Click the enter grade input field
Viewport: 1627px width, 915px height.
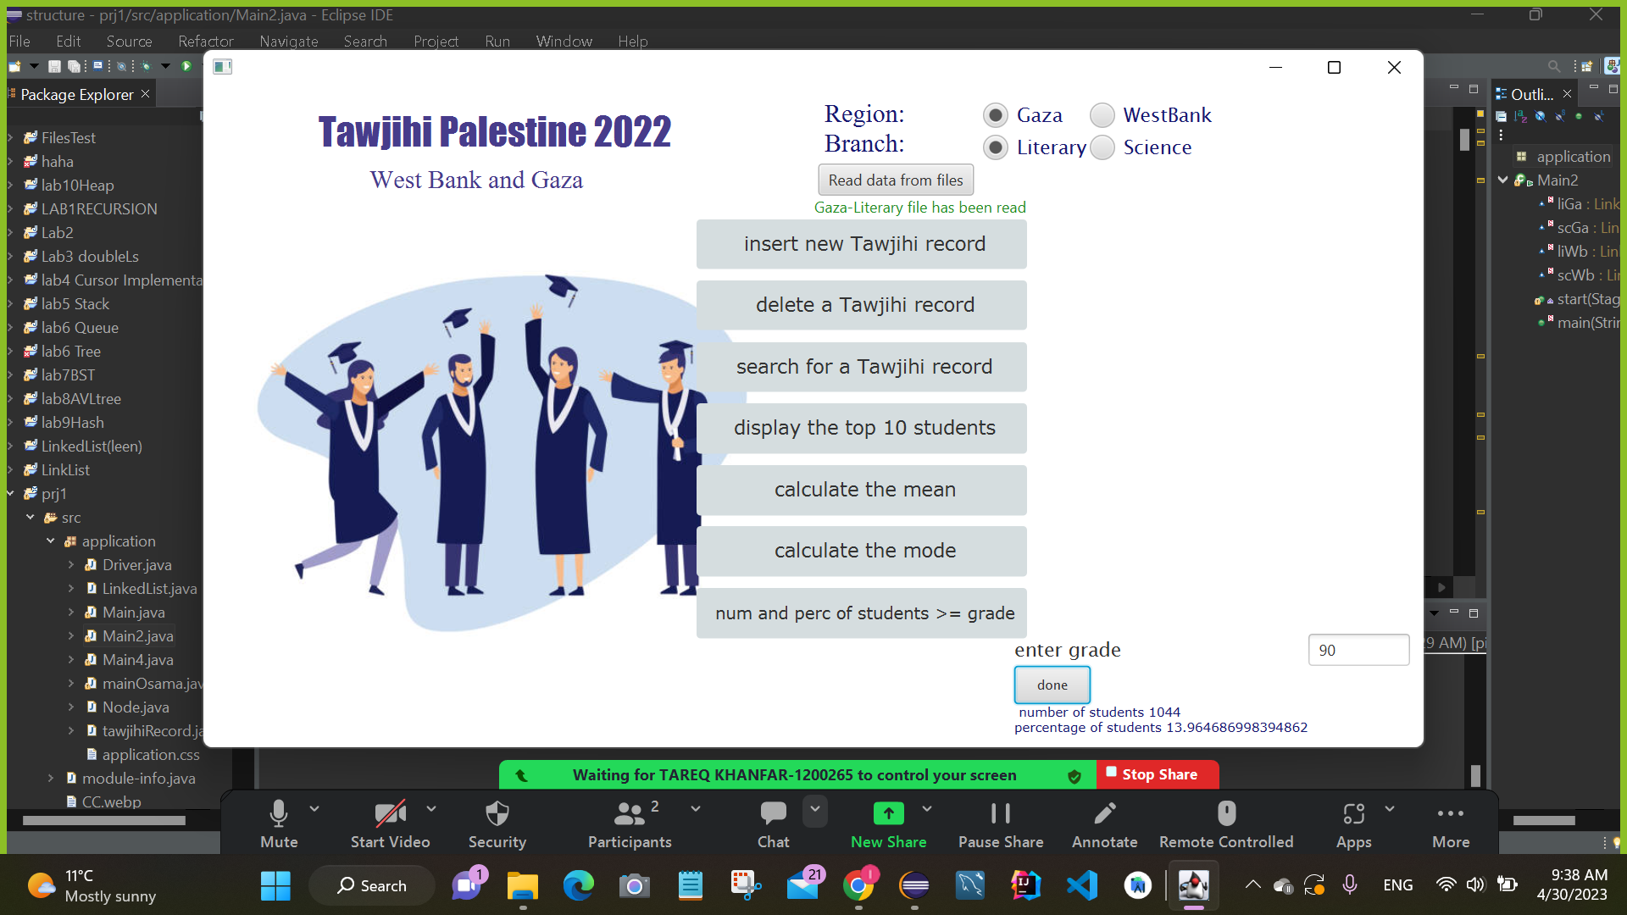1358,650
